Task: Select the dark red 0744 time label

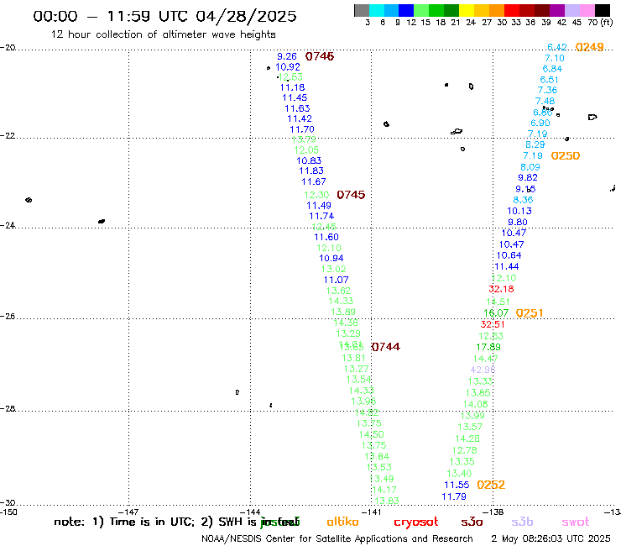Action: 386,347
